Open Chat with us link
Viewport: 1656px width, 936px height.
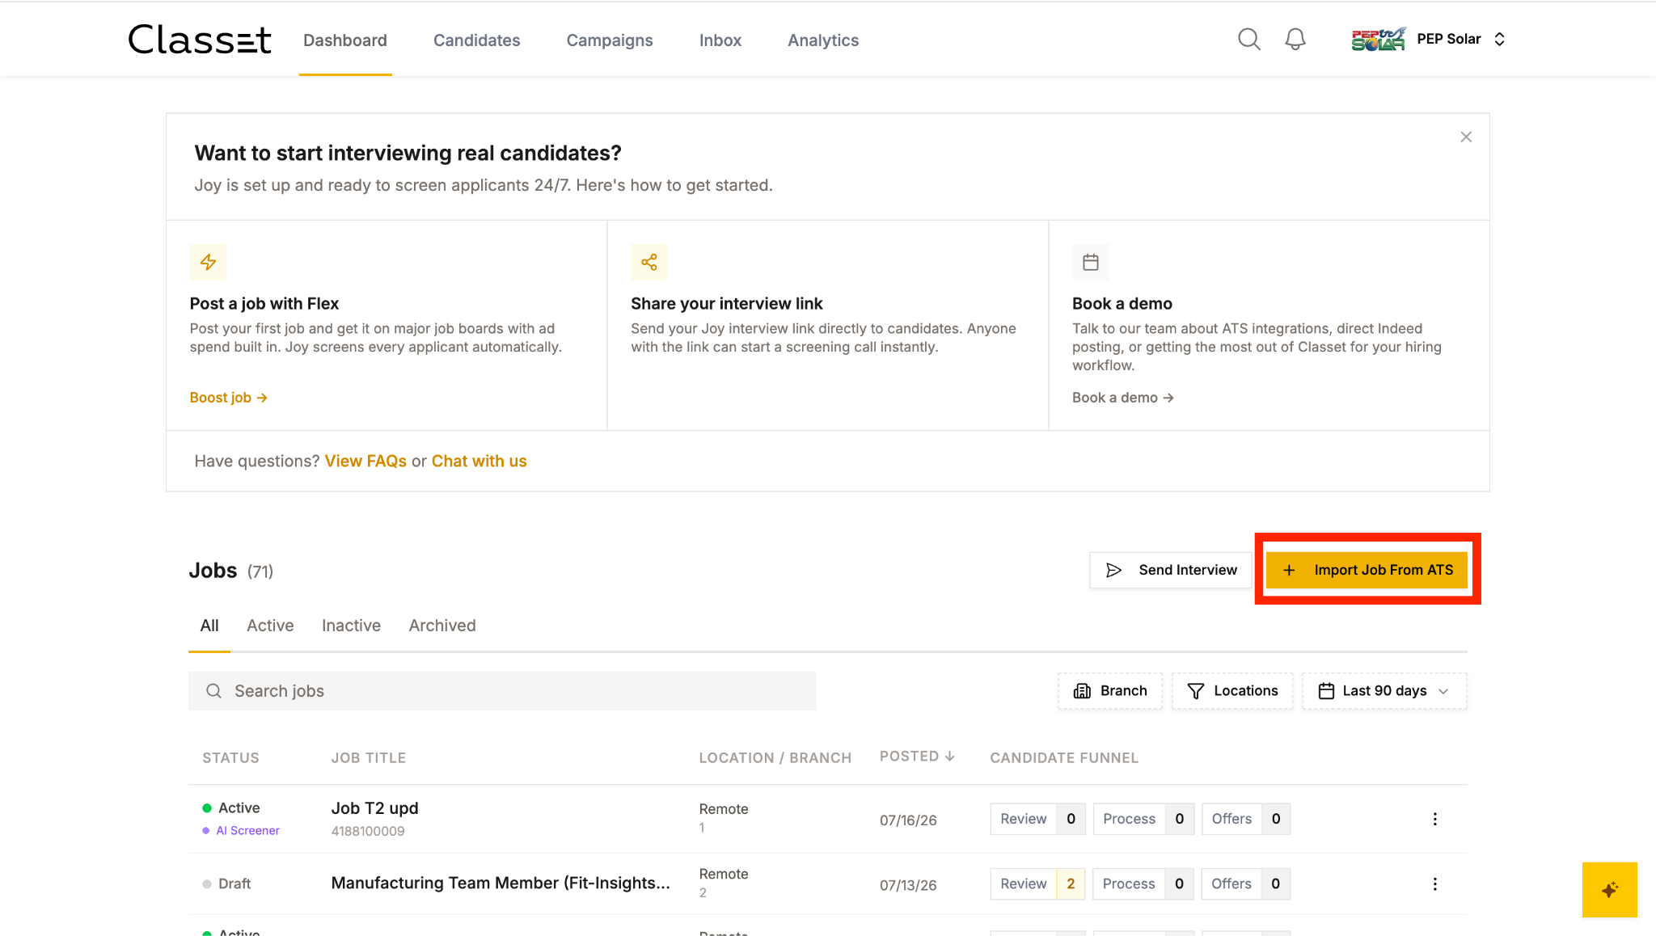479,461
